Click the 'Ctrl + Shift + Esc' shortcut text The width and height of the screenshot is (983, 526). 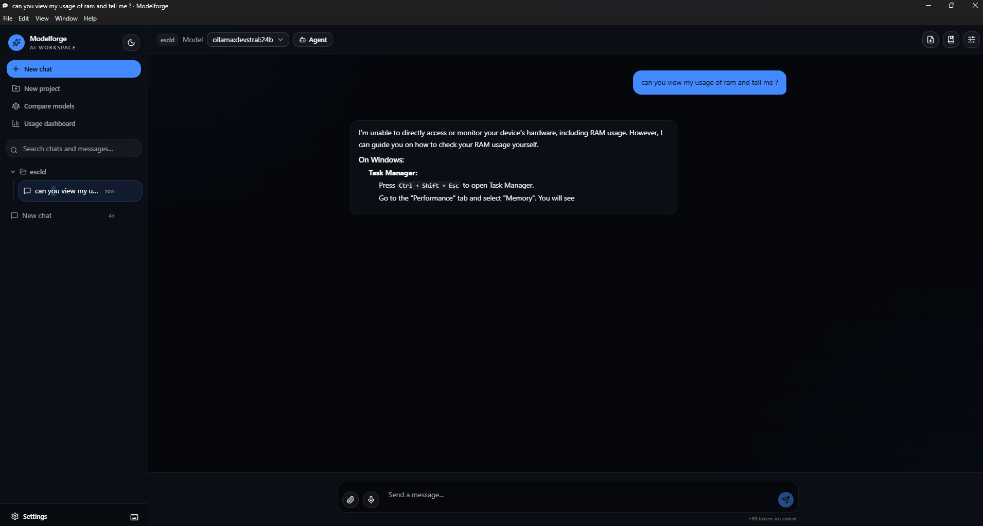[429, 186]
